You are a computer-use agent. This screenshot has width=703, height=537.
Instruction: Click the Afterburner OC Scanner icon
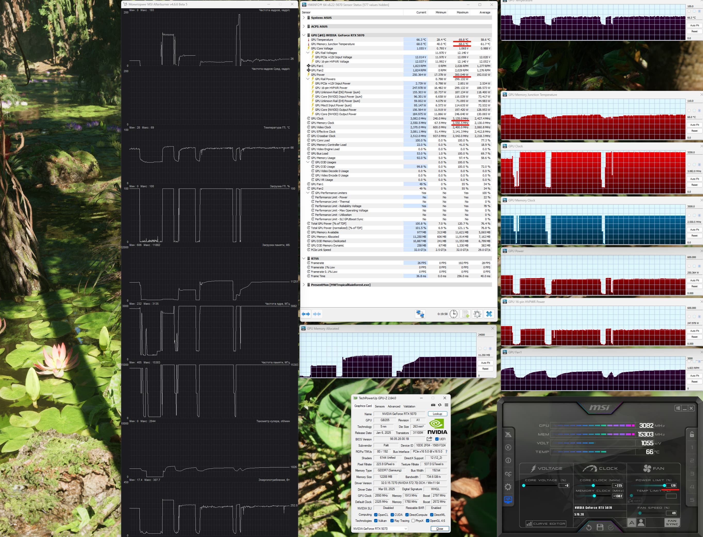point(508,474)
